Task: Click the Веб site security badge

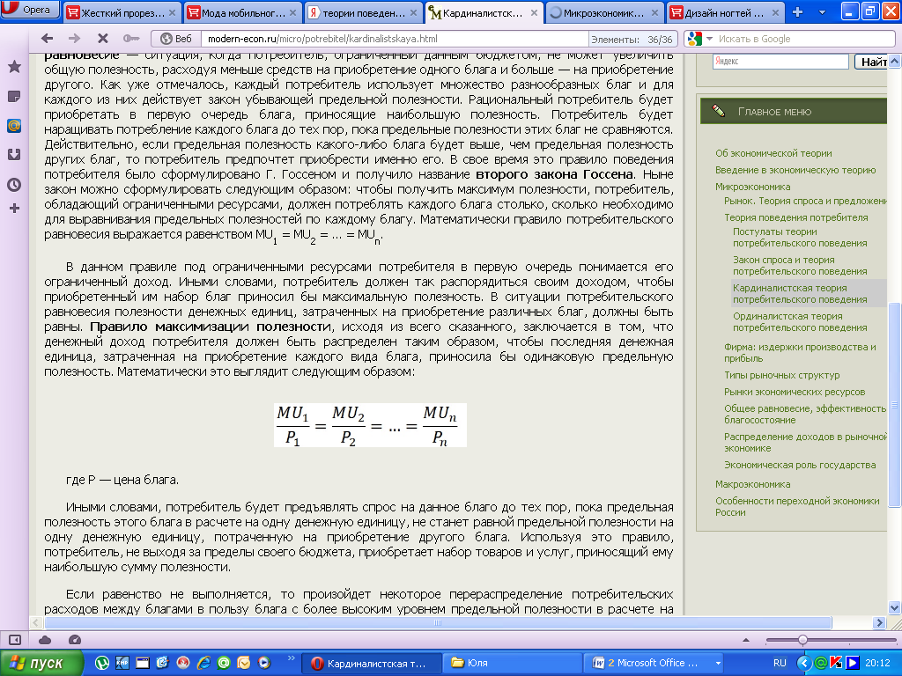Action: pyautogui.click(x=176, y=39)
